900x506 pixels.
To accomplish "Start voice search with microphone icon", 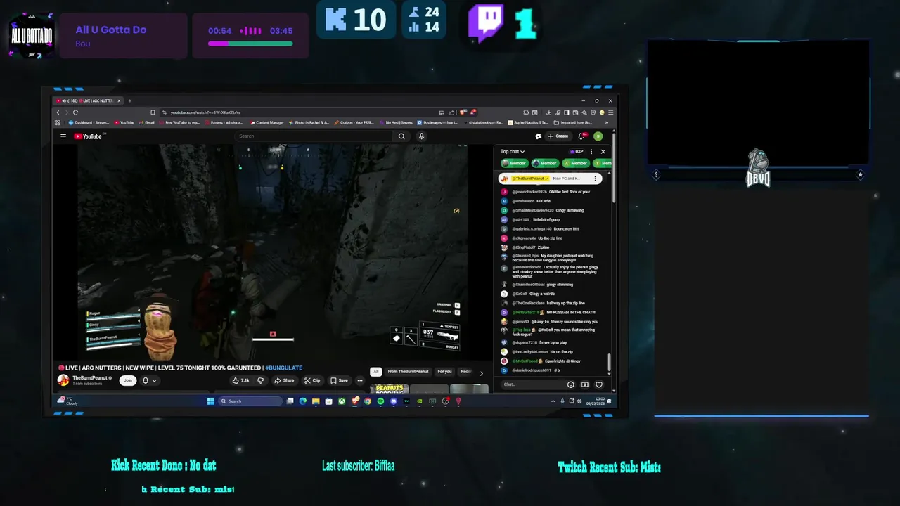I will point(421,136).
